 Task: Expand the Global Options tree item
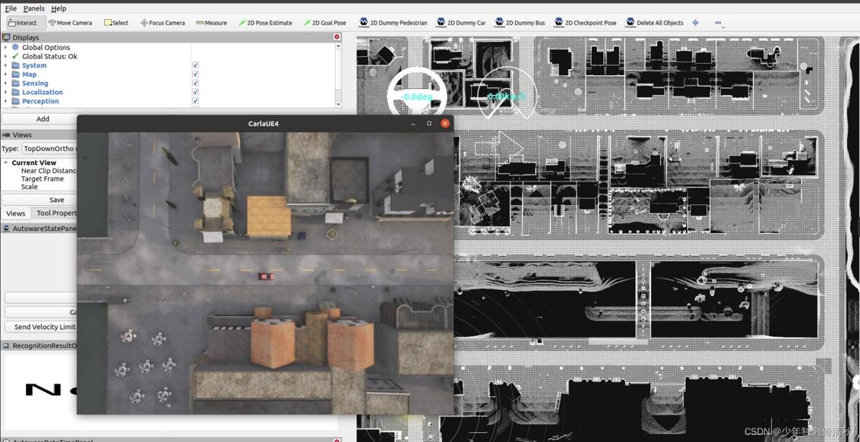pos(6,47)
